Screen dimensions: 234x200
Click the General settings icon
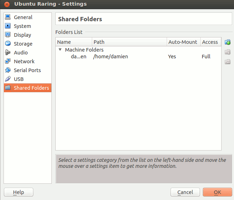point(7,17)
